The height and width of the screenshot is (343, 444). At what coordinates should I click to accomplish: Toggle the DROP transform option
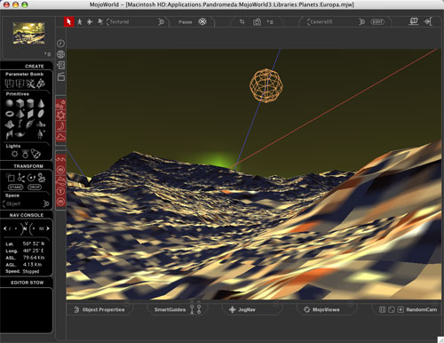click(35, 187)
